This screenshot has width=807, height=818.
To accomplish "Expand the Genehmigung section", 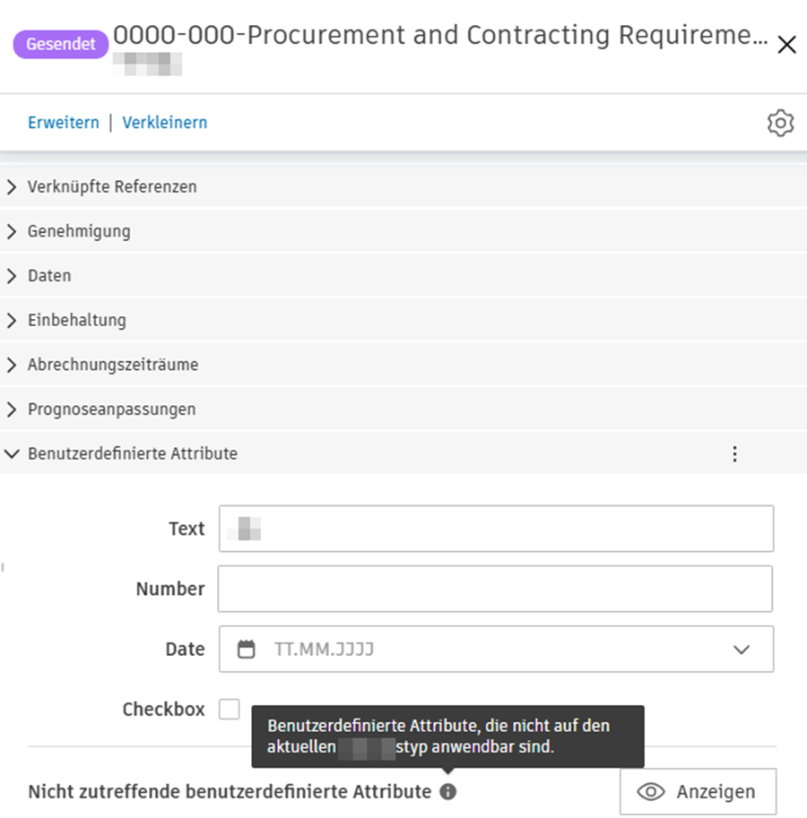I will click(79, 231).
